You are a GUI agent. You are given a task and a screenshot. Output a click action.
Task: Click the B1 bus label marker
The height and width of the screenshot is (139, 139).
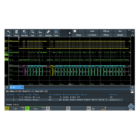(x=6, y=76)
